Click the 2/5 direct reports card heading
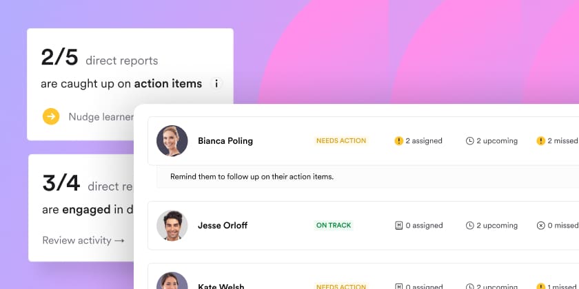Screen dimensions: 579x289 [99, 59]
